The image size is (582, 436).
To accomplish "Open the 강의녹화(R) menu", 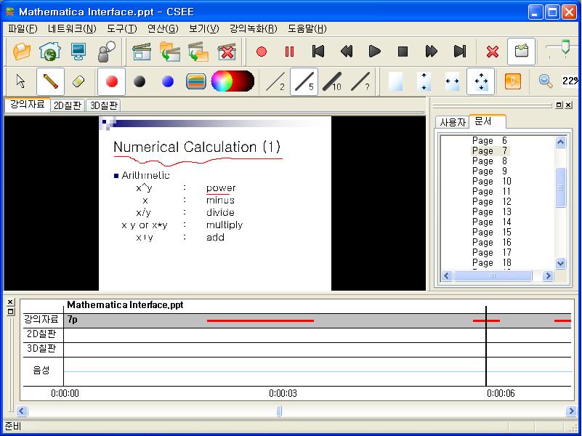I will [253, 29].
